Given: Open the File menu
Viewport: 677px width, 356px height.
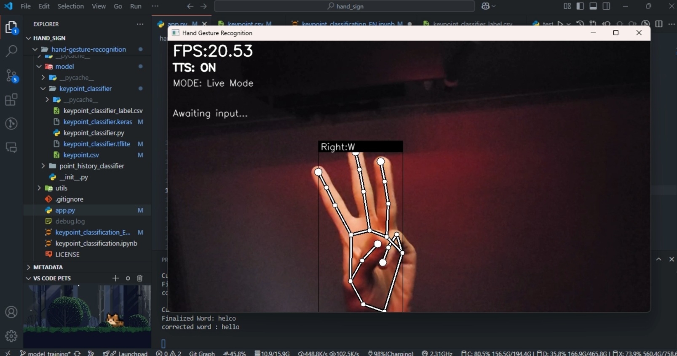Looking at the screenshot, I should click(x=26, y=6).
